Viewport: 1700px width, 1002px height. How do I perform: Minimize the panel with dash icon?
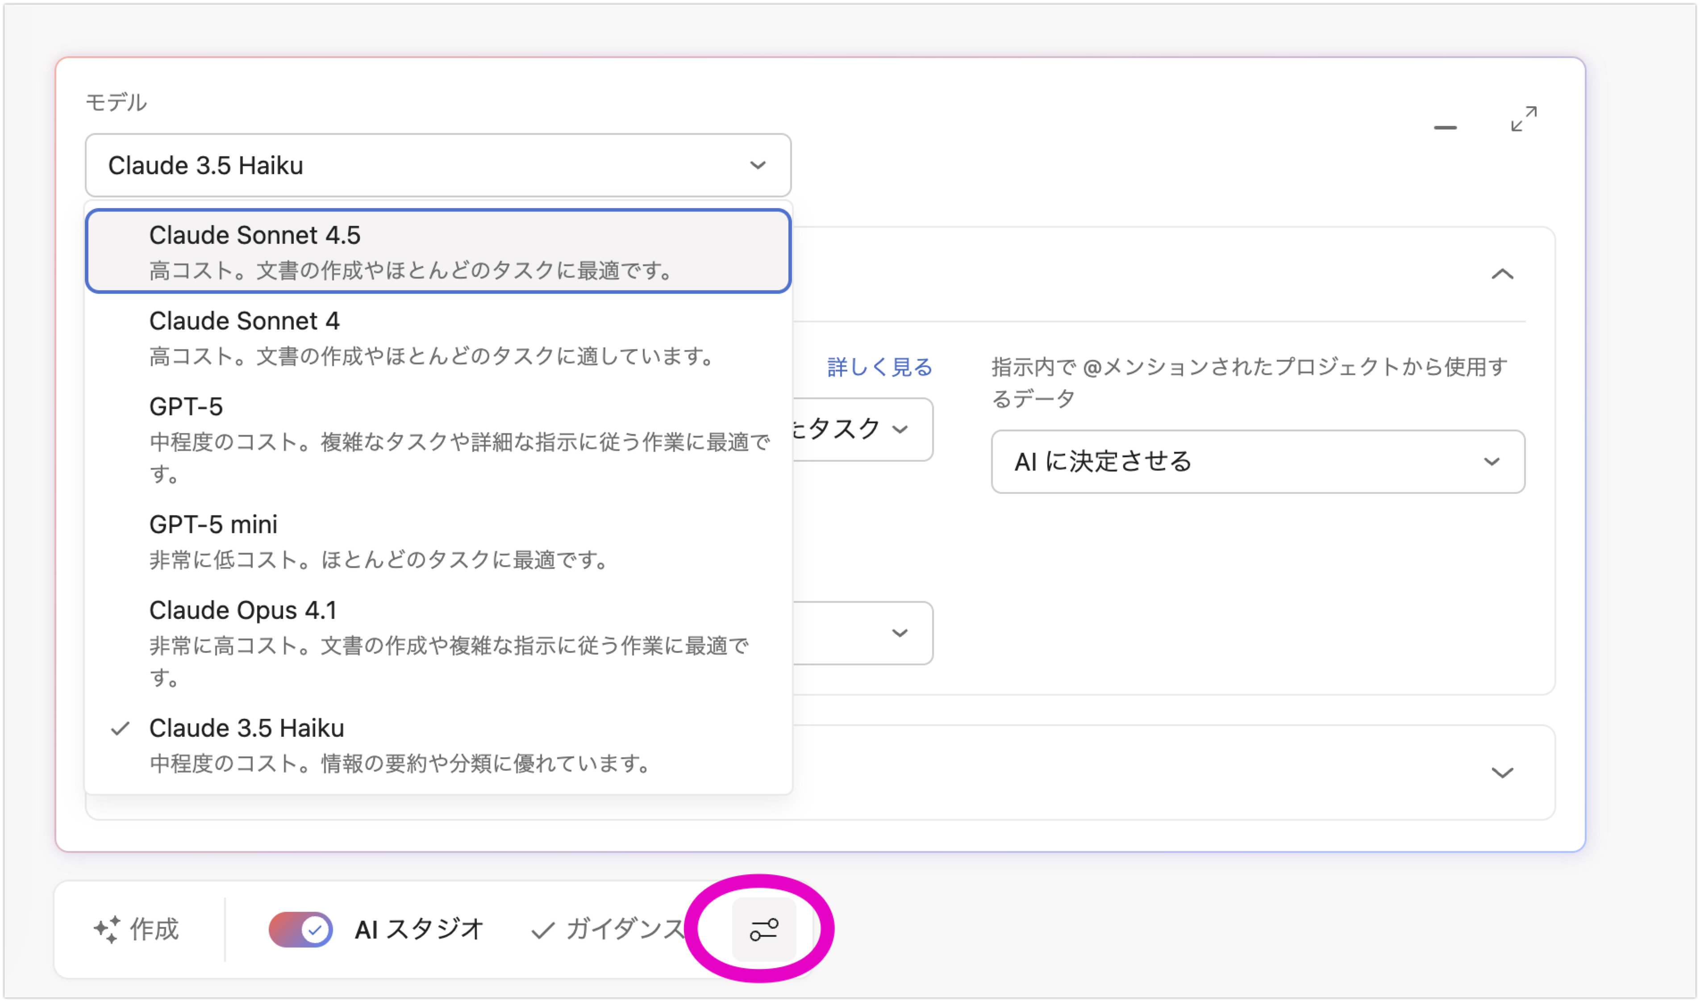click(x=1445, y=127)
